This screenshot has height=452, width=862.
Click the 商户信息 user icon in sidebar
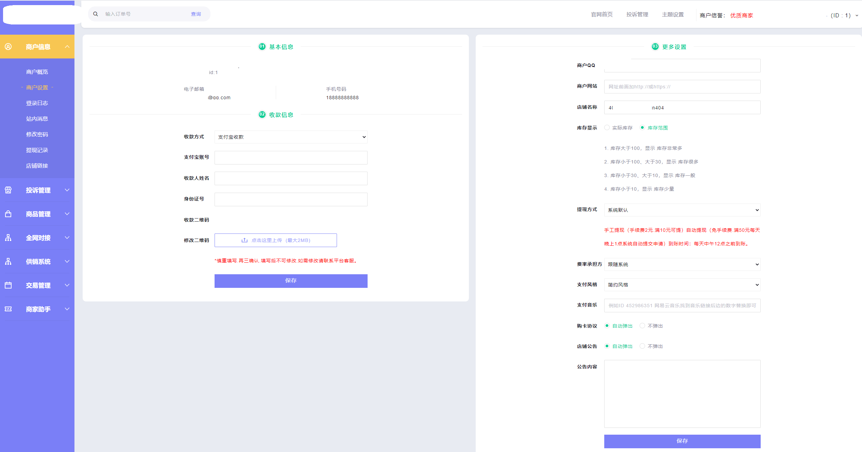[8, 47]
